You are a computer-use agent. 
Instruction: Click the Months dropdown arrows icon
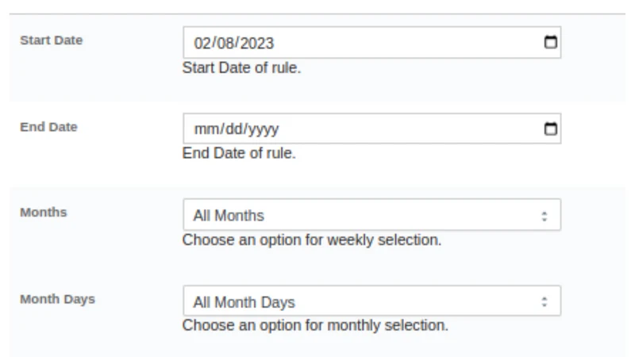coord(545,216)
